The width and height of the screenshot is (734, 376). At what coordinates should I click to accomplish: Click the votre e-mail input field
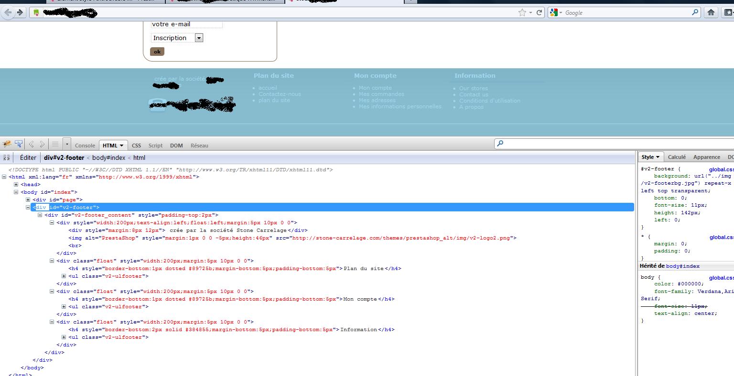coord(186,24)
